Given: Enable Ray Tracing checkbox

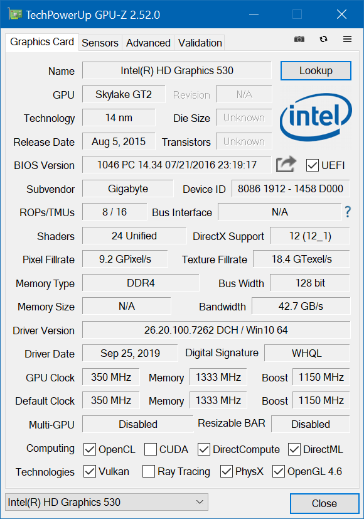Looking at the screenshot, I should (x=148, y=471).
